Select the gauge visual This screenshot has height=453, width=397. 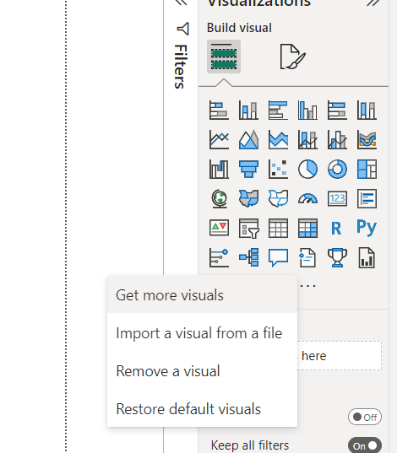tap(307, 199)
